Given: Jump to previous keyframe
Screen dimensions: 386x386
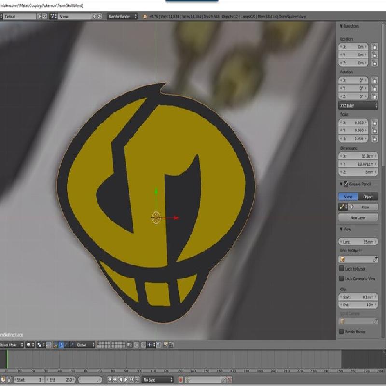Looking at the screenshot, I should pos(115,380).
